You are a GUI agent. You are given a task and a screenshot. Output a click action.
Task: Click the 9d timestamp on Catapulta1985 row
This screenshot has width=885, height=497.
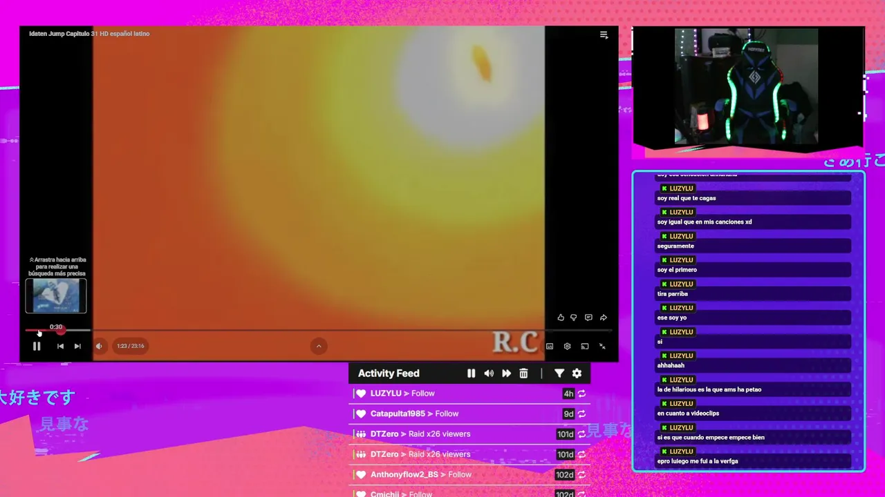click(x=568, y=413)
